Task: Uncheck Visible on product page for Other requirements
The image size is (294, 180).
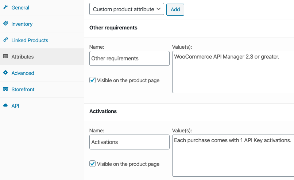Action: [x=92, y=80]
